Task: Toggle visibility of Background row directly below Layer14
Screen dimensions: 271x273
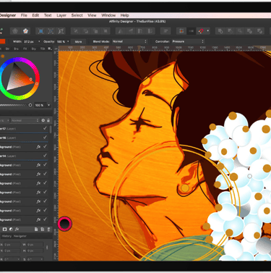Action: tap(45, 165)
